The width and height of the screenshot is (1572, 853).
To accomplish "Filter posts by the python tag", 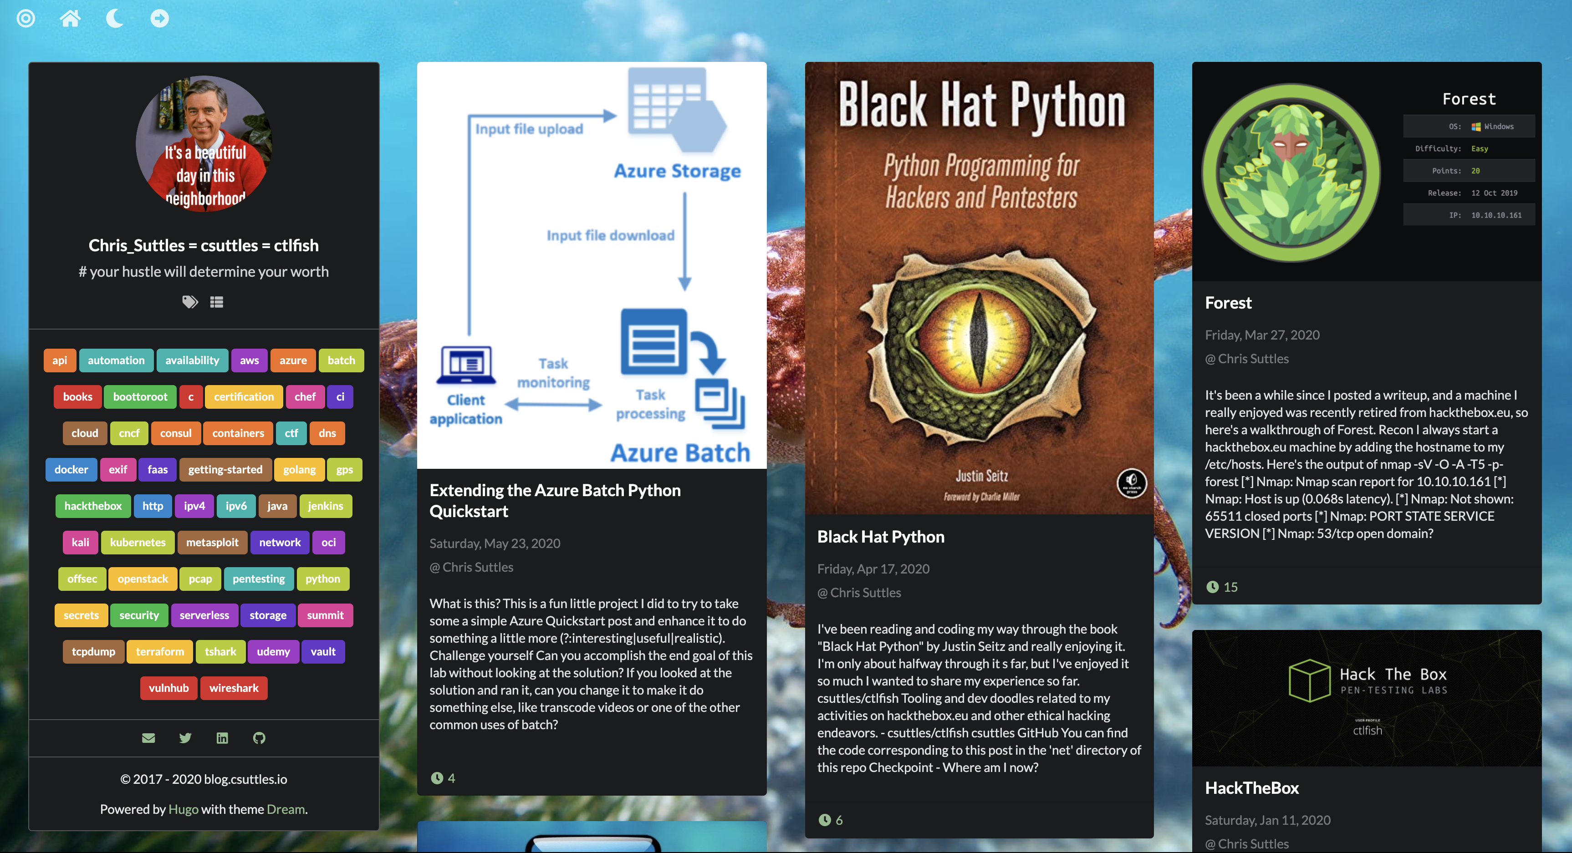I will click(322, 579).
